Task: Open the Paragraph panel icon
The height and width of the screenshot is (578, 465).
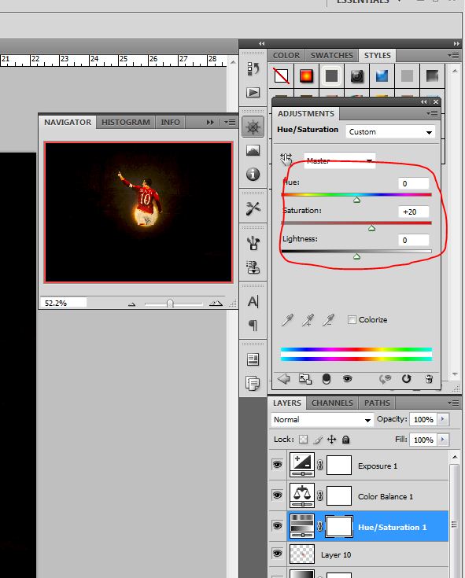Action: pyautogui.click(x=253, y=325)
